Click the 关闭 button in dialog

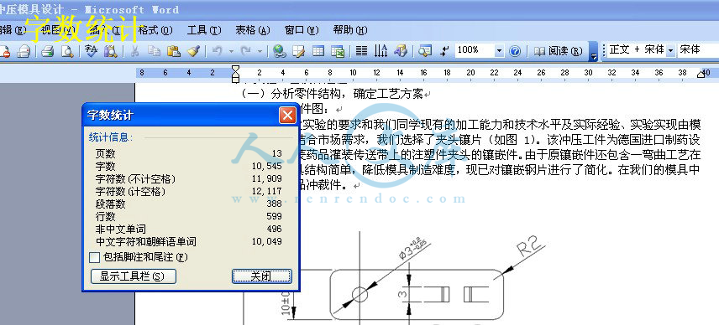coord(262,276)
